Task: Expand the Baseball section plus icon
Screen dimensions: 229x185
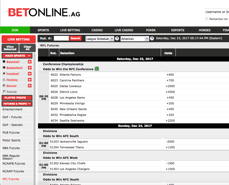Action: pyautogui.click(x=30, y=62)
